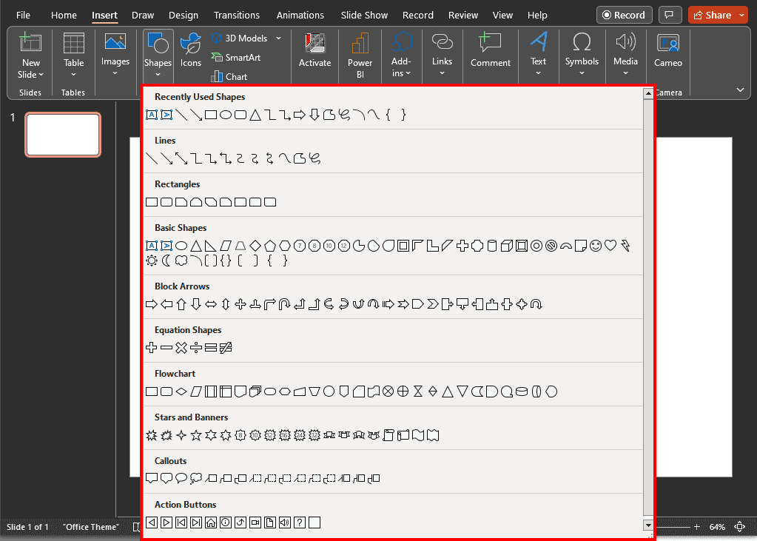The image size is (757, 541).
Task: Zoom in using the plus control
Action: 696,526
